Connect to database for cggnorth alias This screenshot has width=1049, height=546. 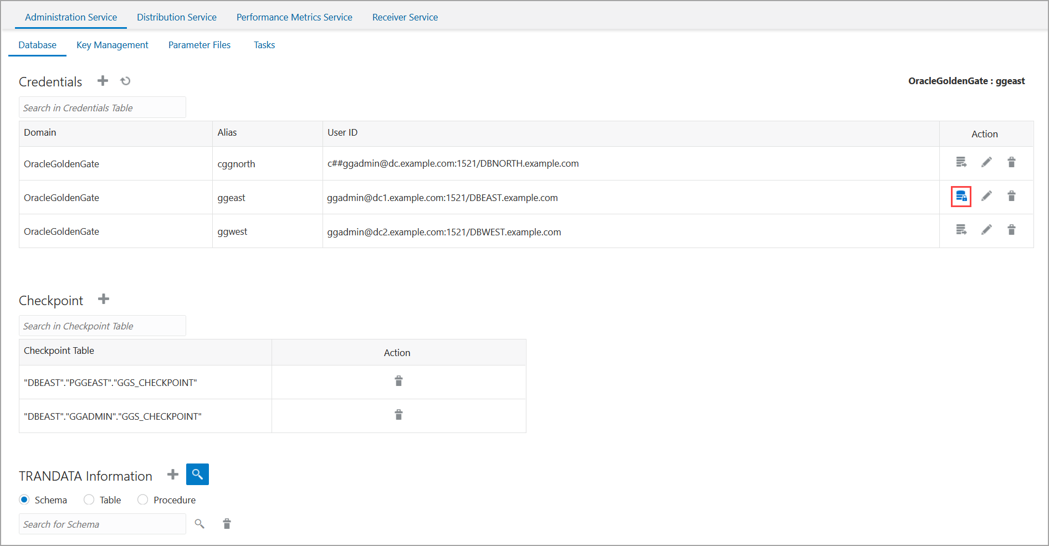click(961, 162)
